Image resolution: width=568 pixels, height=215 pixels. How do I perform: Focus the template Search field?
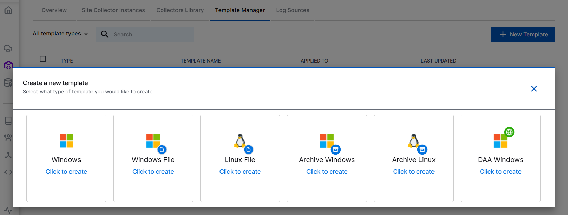tap(145, 34)
